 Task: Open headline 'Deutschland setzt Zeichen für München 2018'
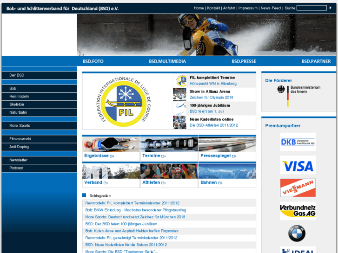(135, 217)
